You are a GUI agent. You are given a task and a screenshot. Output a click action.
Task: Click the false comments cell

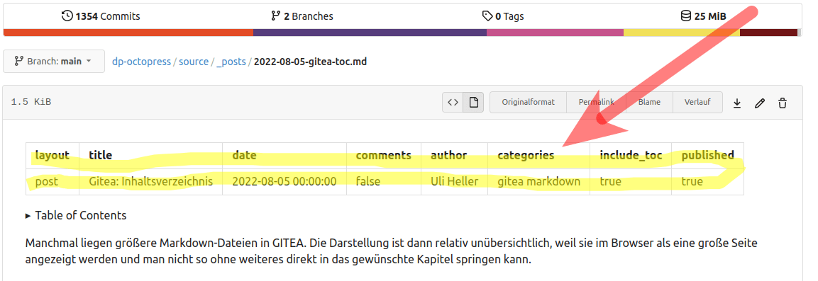(x=383, y=182)
